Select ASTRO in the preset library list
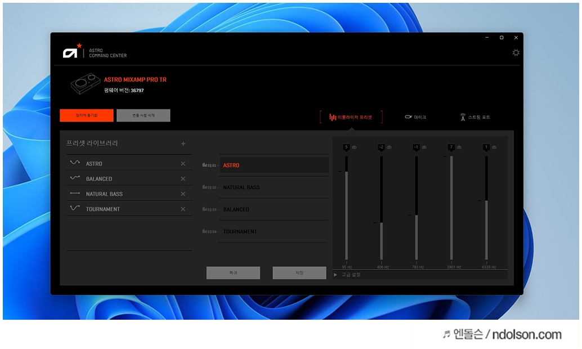Image resolution: width=582 pixels, height=349 pixels. click(129, 163)
